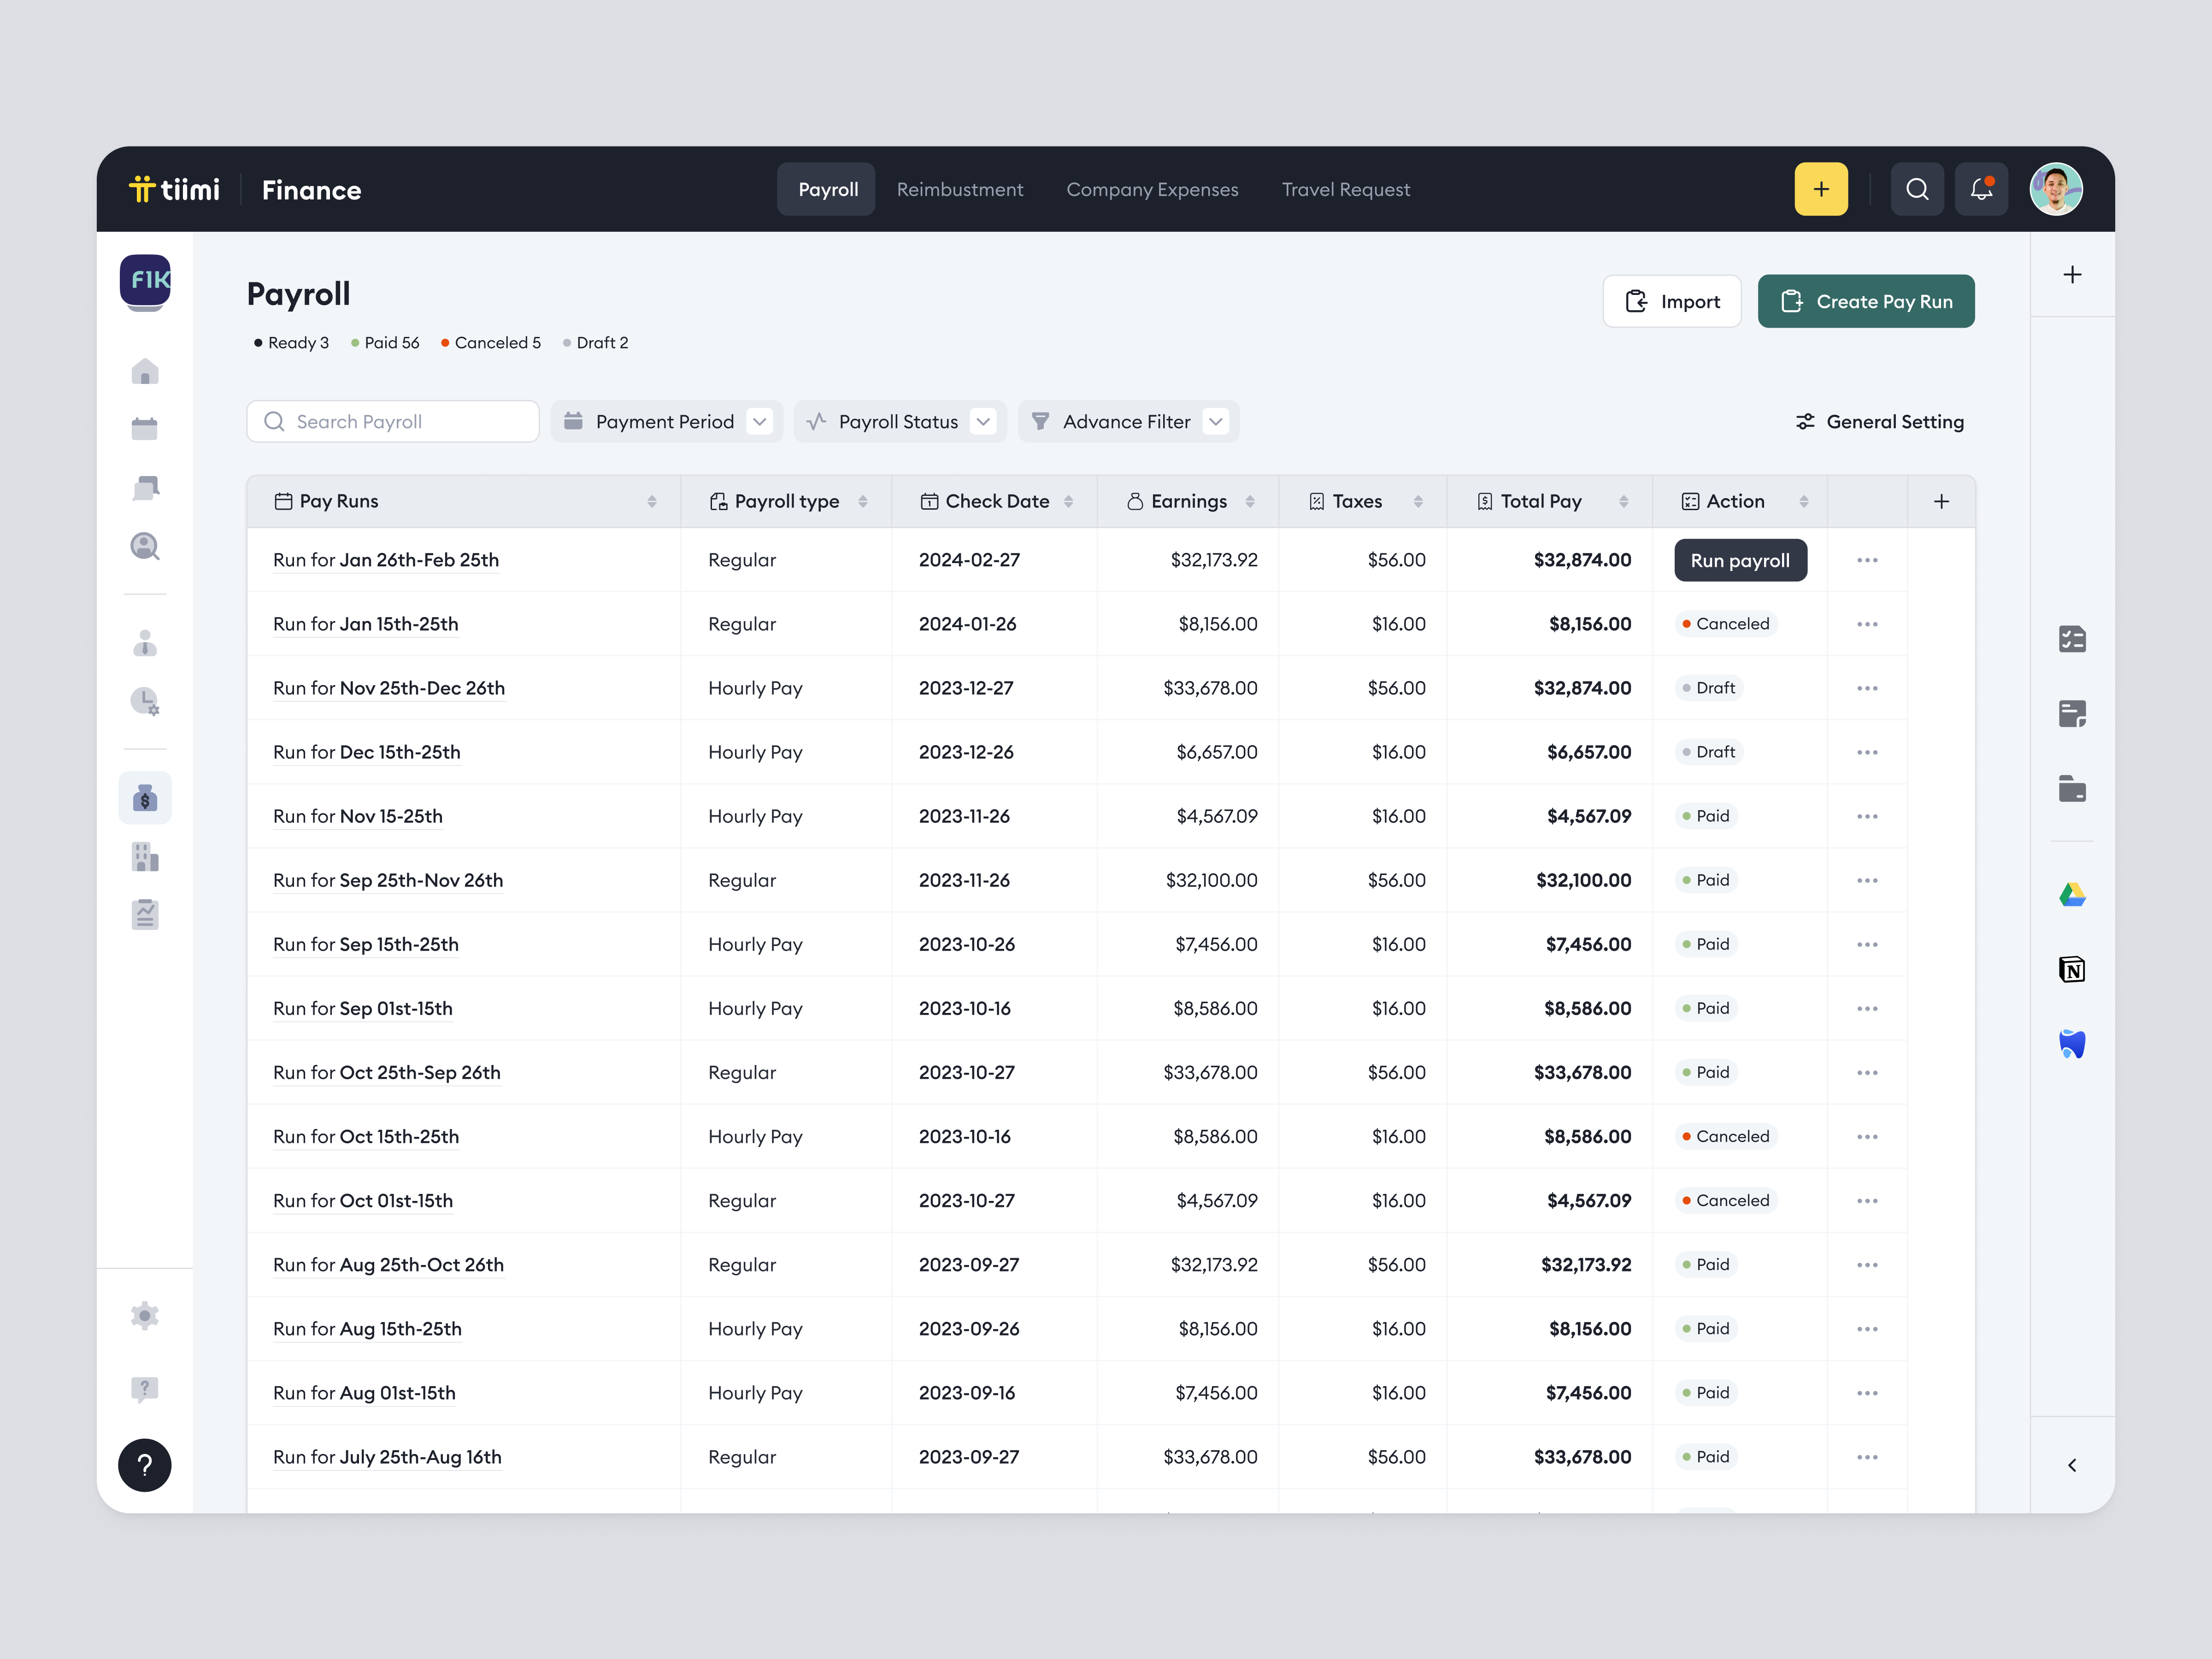The height and width of the screenshot is (1659, 2212).
Task: Open the Company Expenses tab
Action: tap(1152, 189)
